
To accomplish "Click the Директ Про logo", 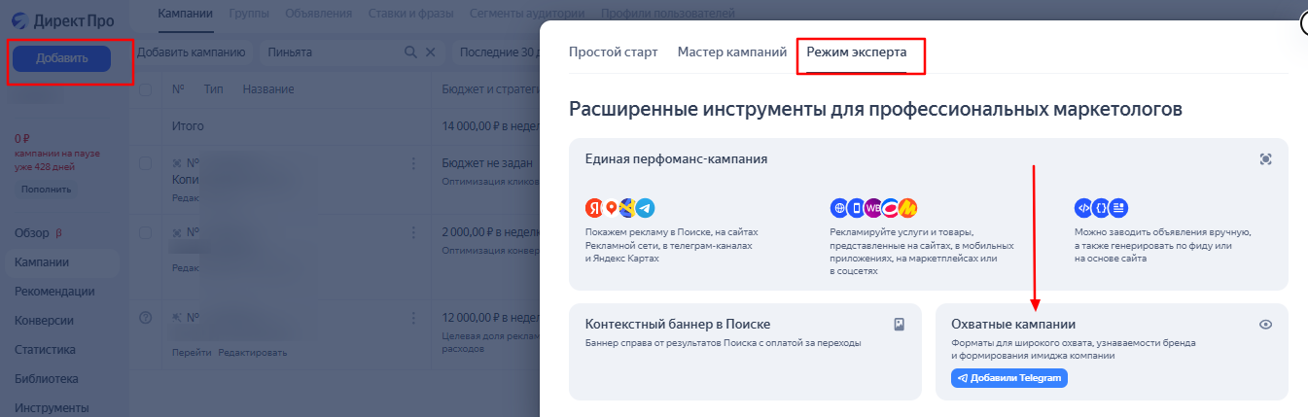I will click(65, 21).
